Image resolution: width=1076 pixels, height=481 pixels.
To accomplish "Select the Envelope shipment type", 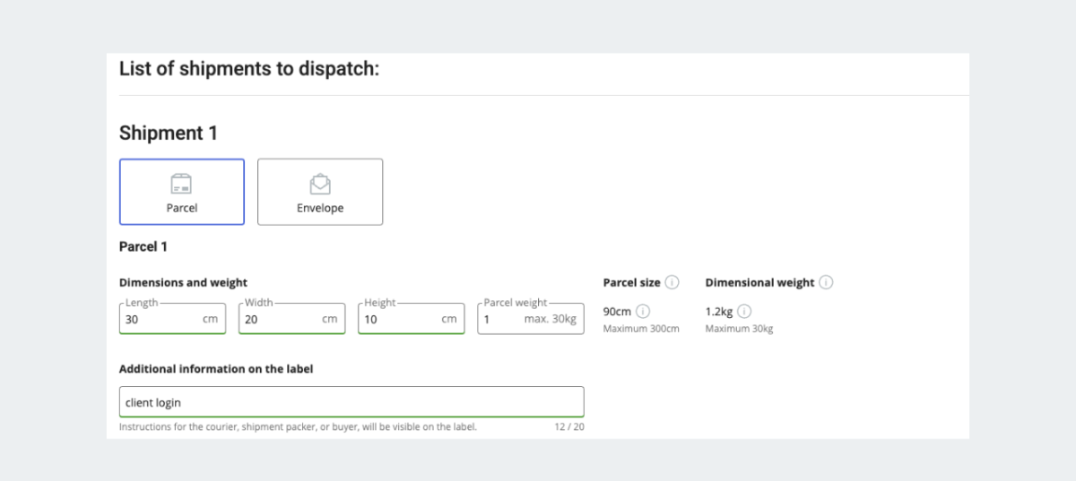I will click(x=320, y=192).
